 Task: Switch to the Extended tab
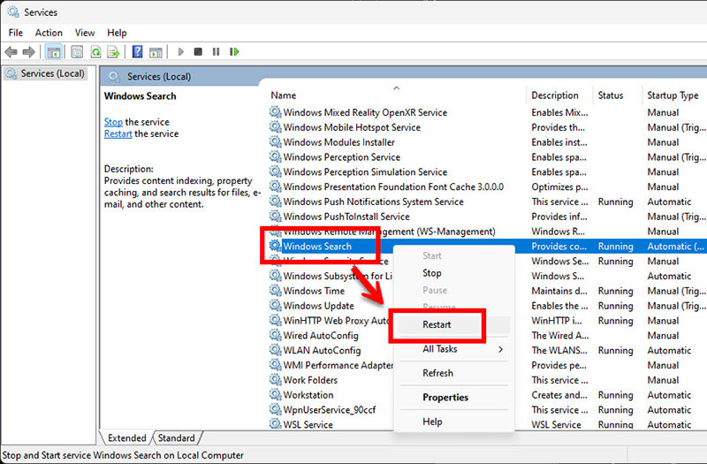pos(126,438)
